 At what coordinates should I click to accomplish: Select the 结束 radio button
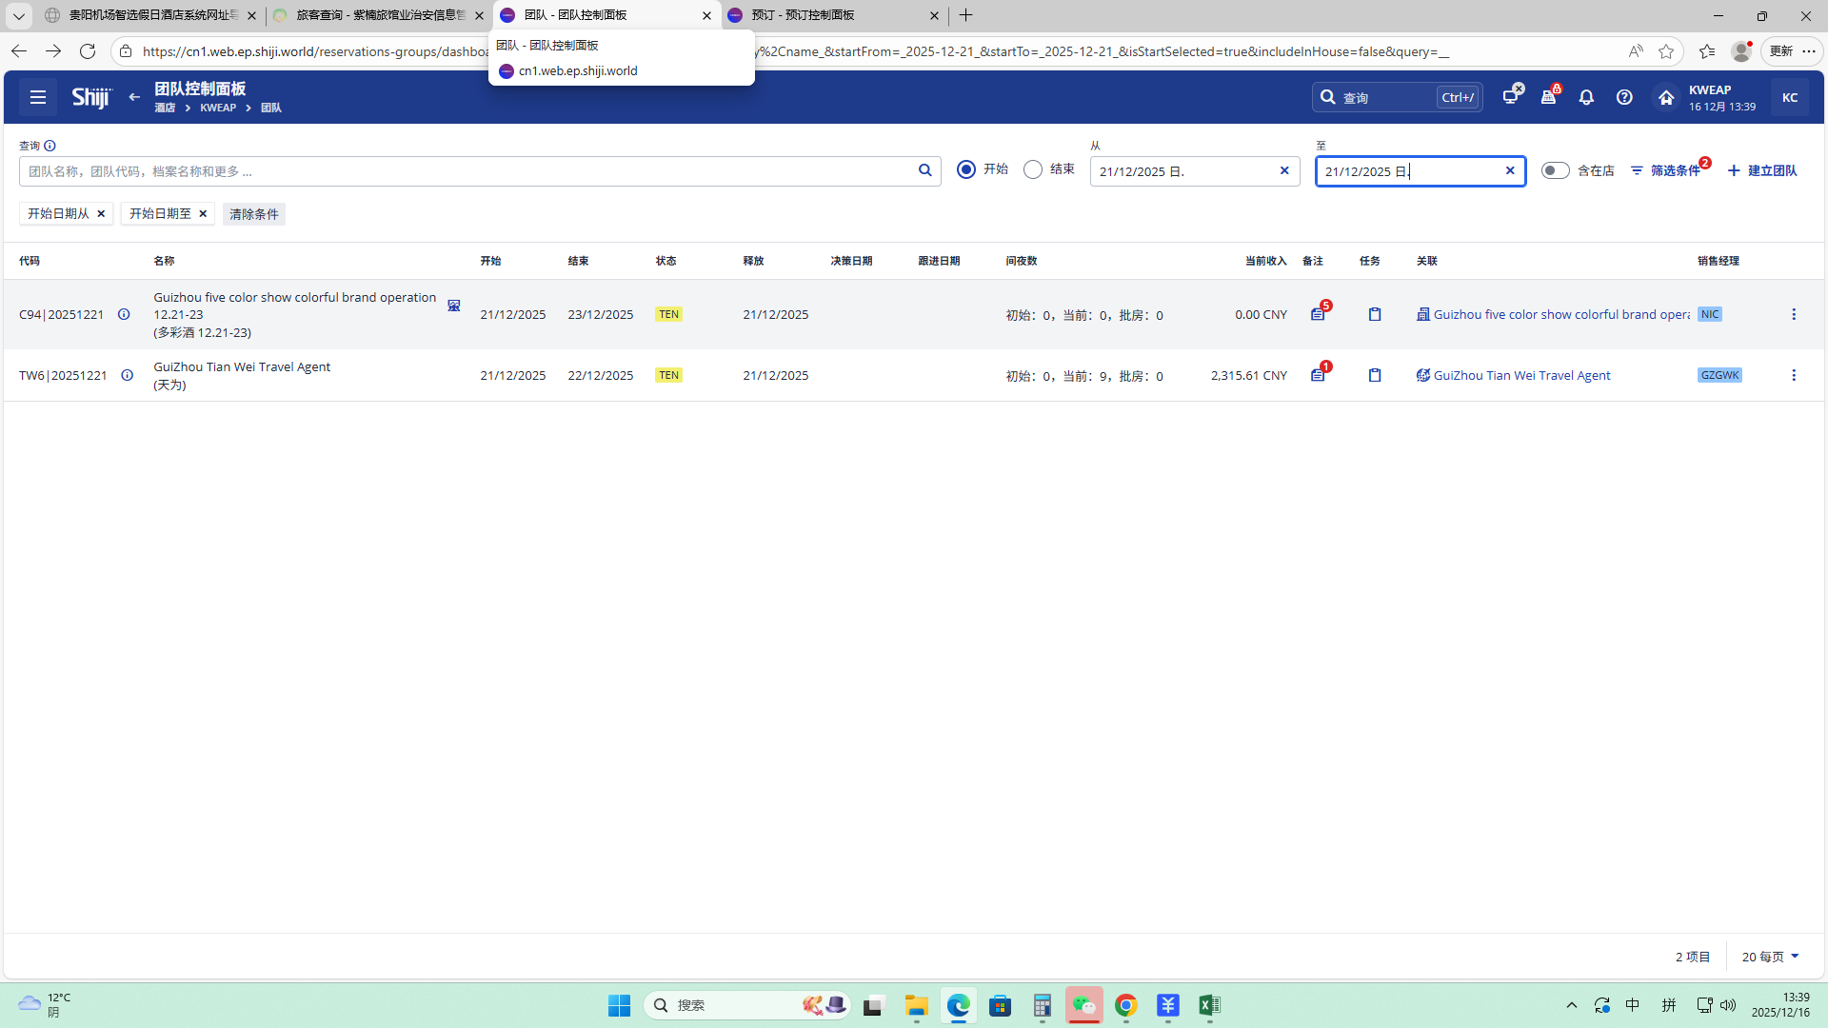click(x=1033, y=169)
